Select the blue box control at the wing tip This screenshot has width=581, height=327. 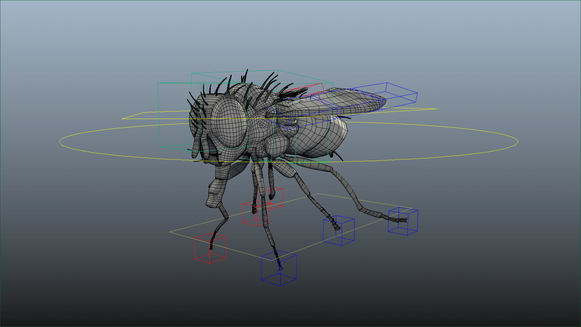click(x=402, y=88)
